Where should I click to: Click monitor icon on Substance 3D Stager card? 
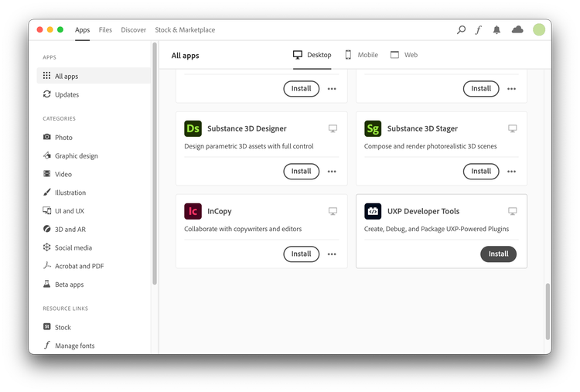click(x=512, y=128)
